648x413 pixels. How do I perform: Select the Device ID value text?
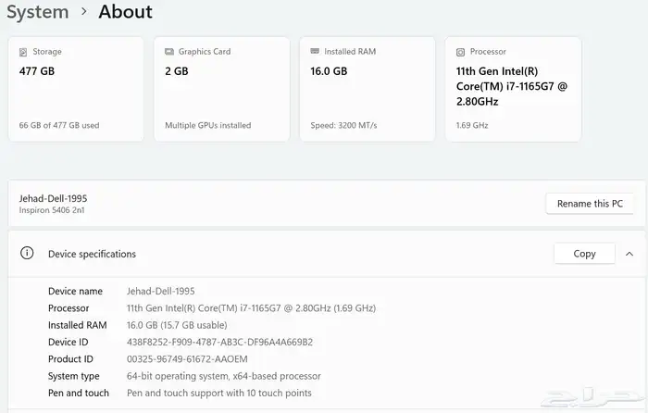219,342
